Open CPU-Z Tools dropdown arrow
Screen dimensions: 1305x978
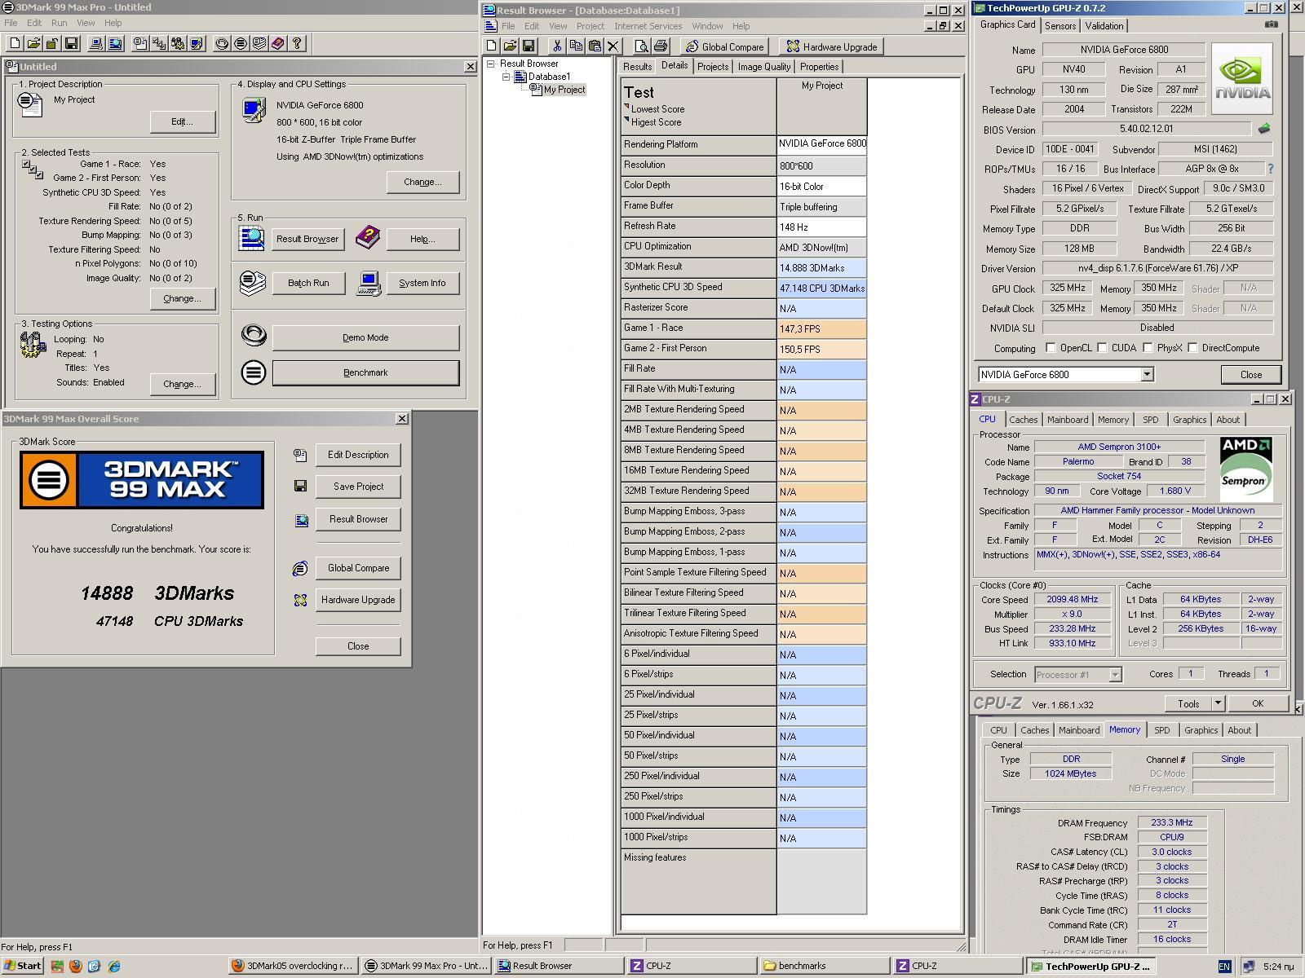click(1217, 703)
